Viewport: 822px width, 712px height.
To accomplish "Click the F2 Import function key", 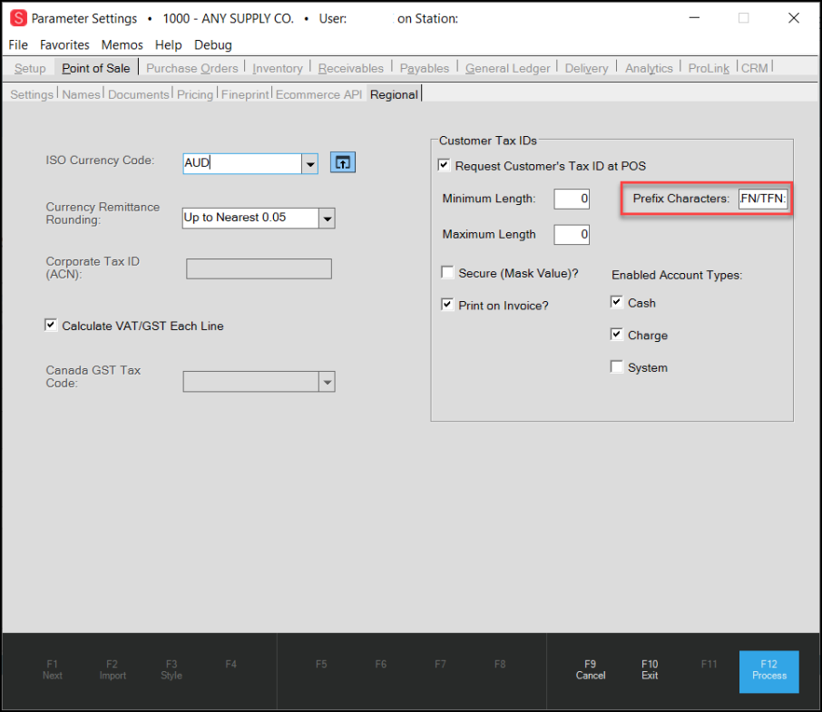I will pos(113,670).
